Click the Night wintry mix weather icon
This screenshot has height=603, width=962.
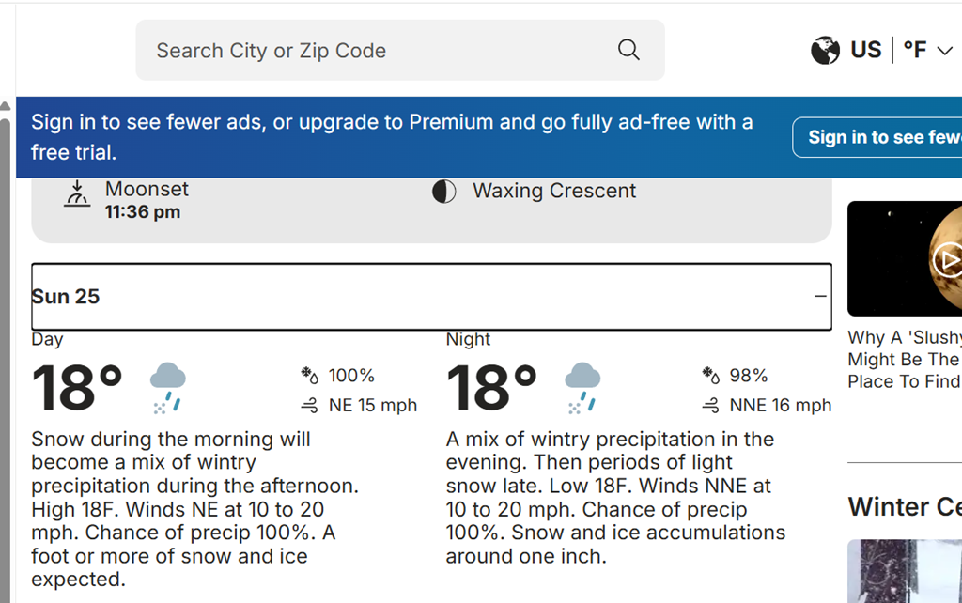tap(582, 387)
